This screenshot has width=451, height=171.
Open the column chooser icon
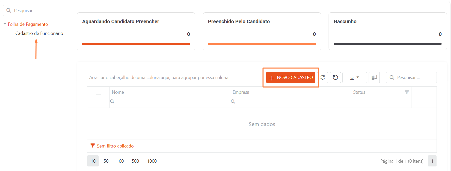(x=374, y=78)
